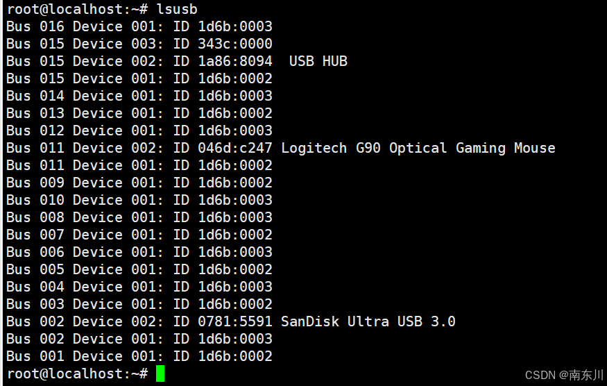Click the Bus 016 Device 001 line
This screenshot has width=607, height=386.
coord(139,26)
